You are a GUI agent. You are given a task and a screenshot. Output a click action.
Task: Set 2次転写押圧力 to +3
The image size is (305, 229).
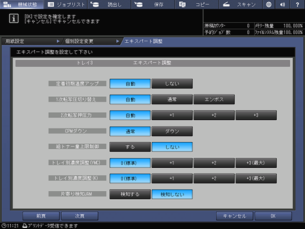(256, 115)
